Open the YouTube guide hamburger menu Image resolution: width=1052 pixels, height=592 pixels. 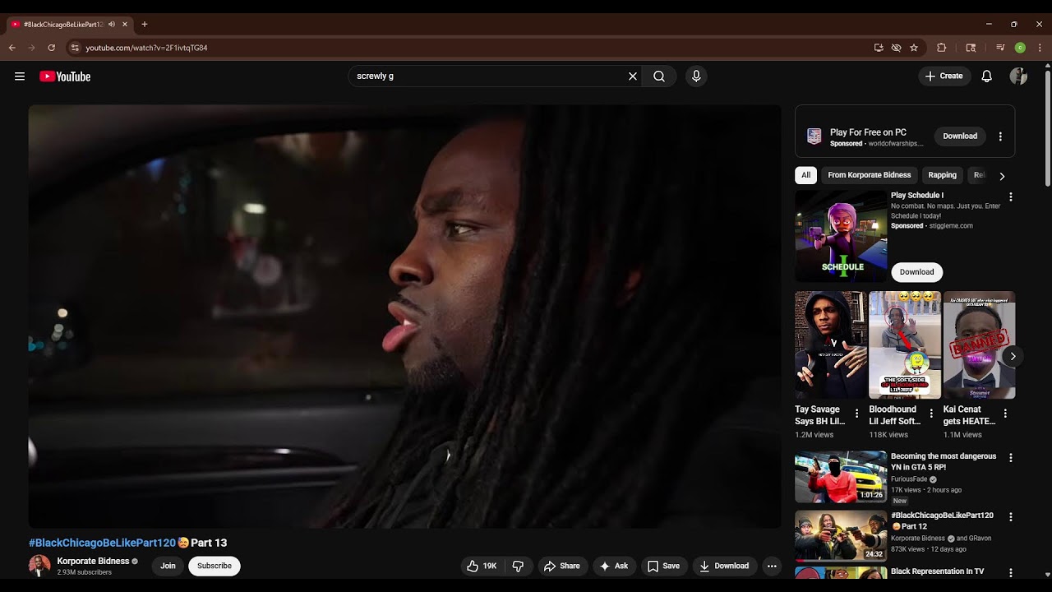tap(20, 76)
